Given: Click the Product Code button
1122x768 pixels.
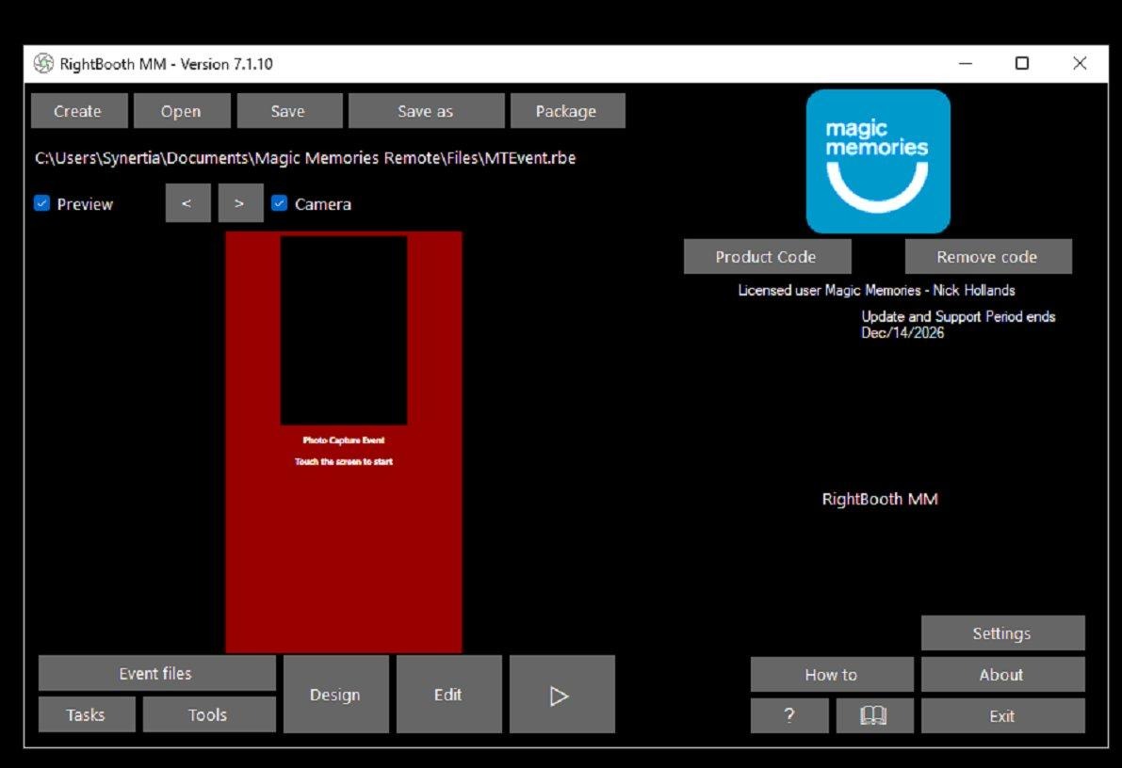Looking at the screenshot, I should [767, 257].
